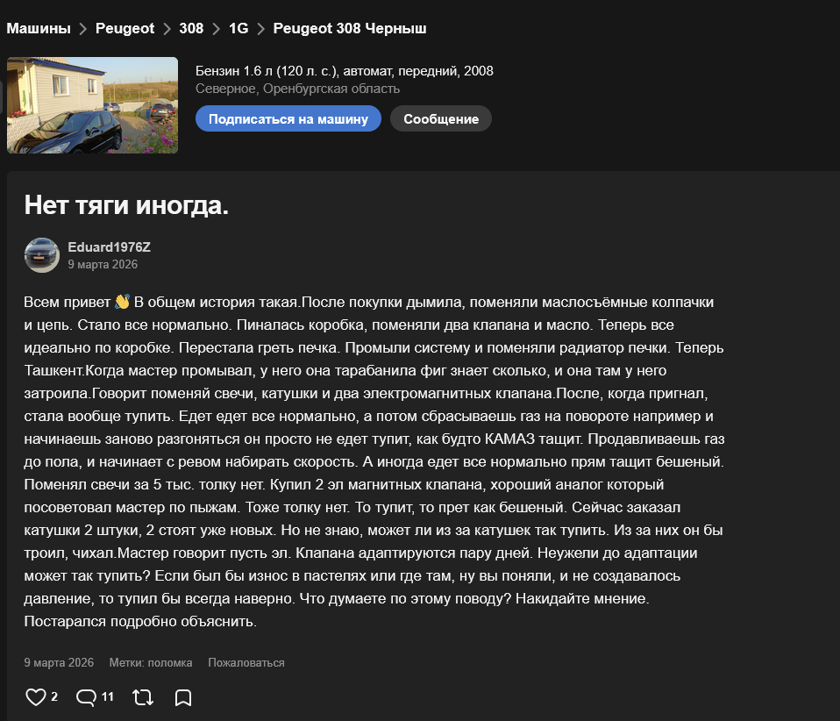The height and width of the screenshot is (721, 840).
Task: Open 1G generation breadcrumb
Action: pos(238,28)
